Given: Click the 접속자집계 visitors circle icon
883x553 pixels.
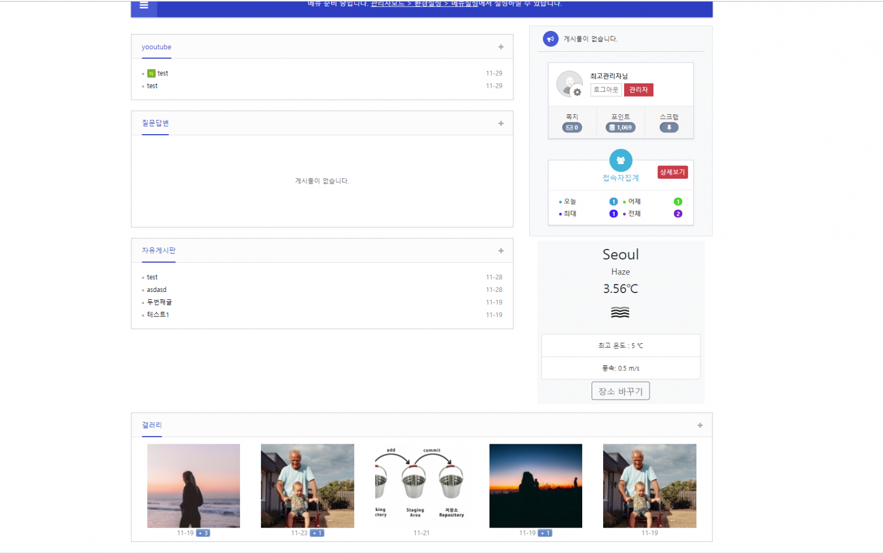Looking at the screenshot, I should (x=620, y=161).
